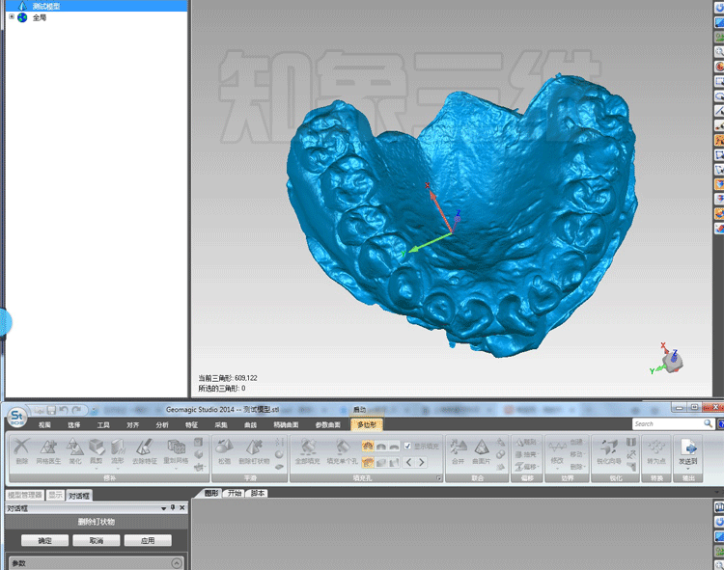Click in the Search input field
The width and height of the screenshot is (724, 570).
(x=667, y=423)
